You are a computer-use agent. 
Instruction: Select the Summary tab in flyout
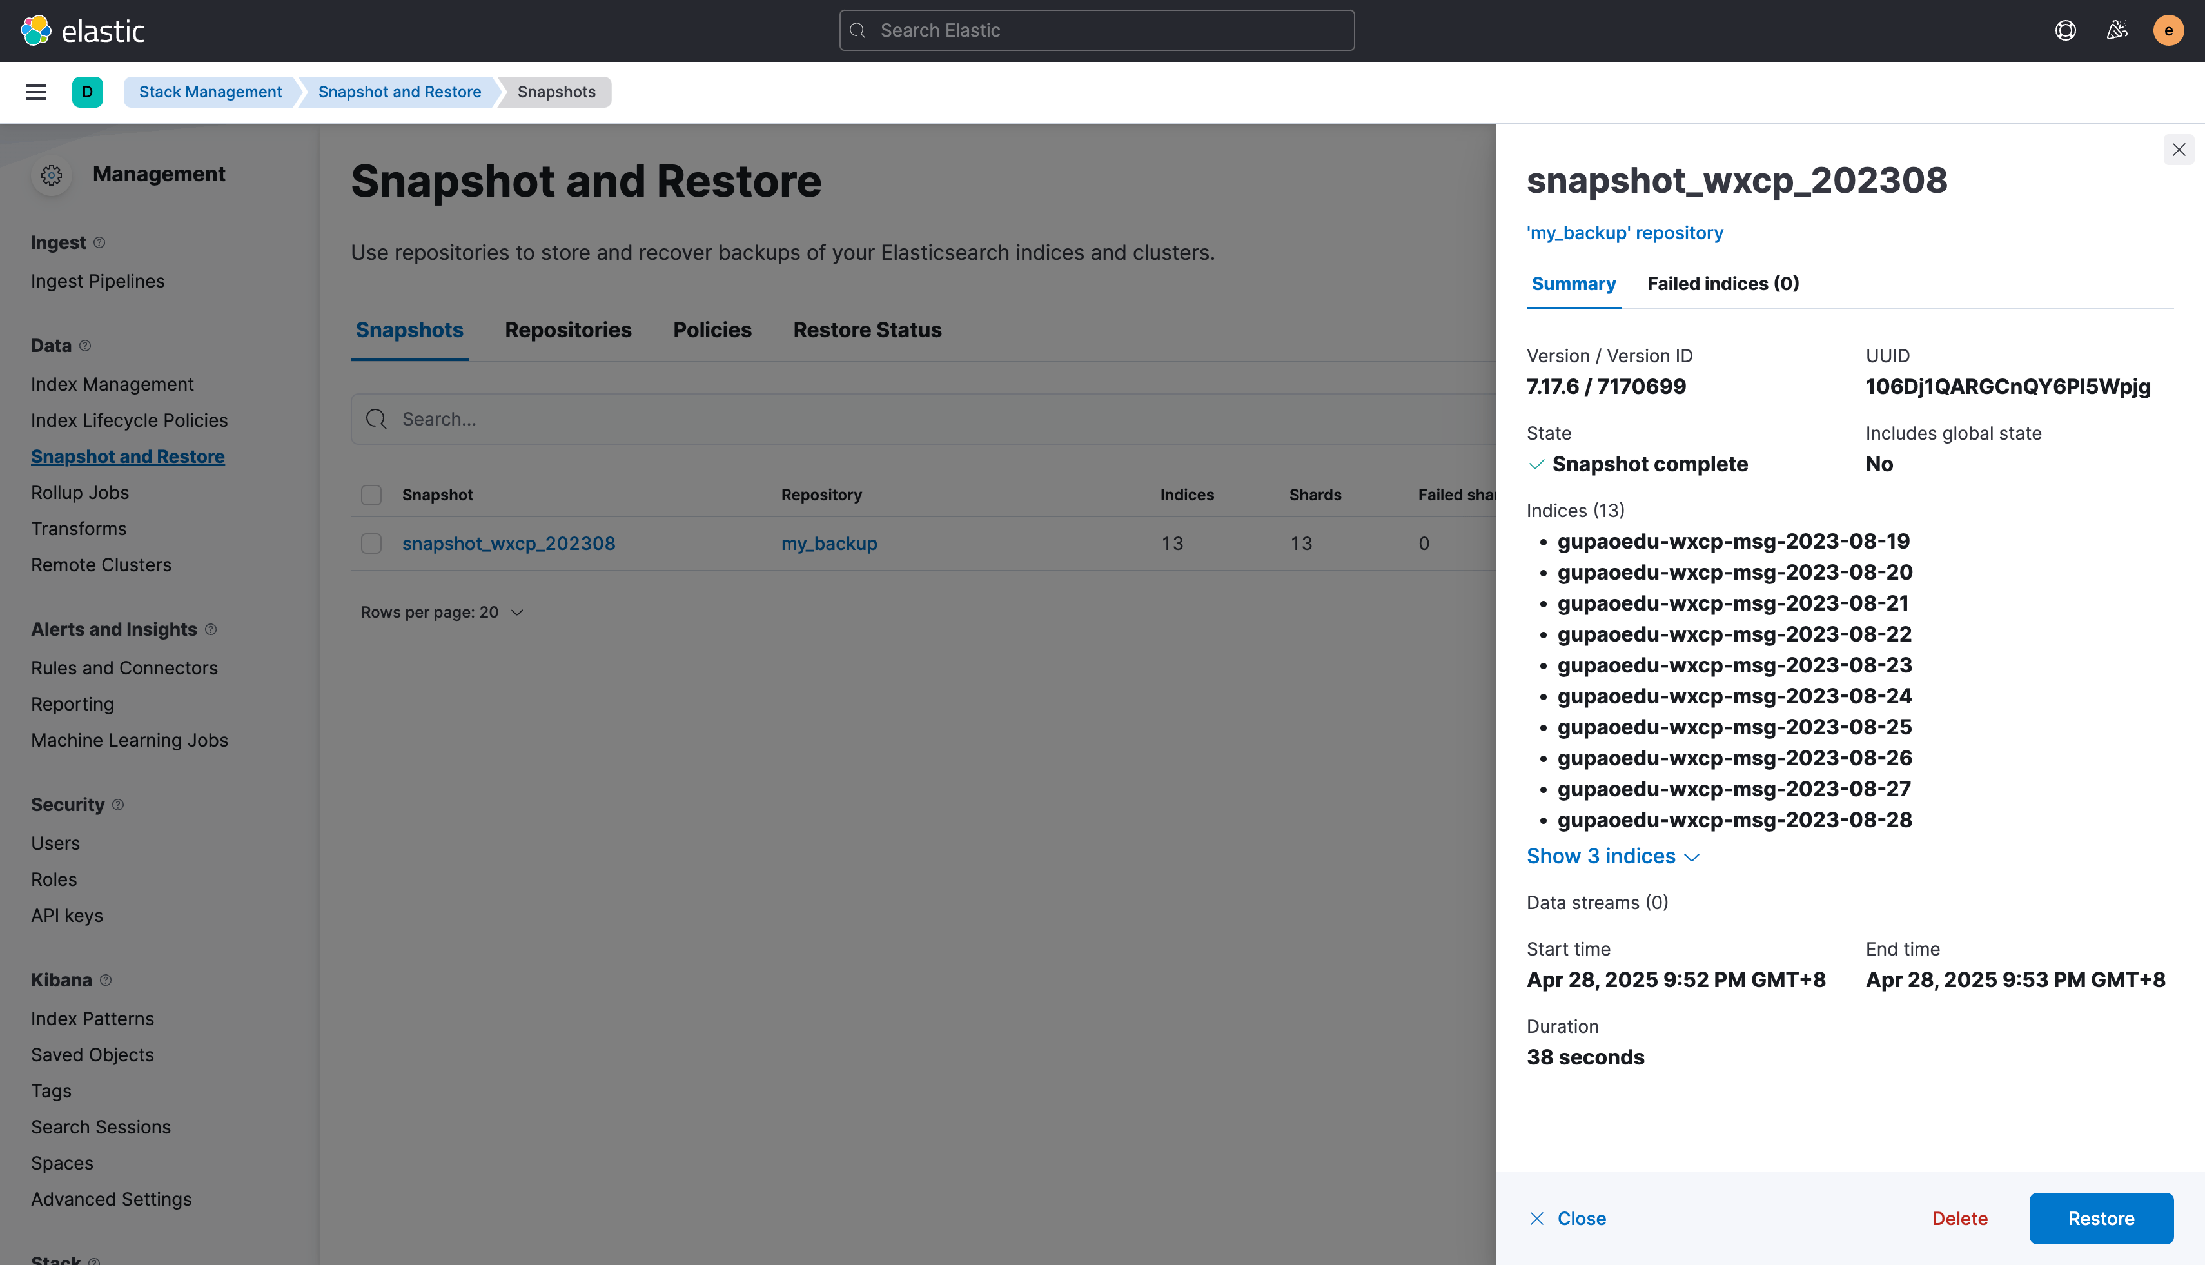click(1573, 284)
